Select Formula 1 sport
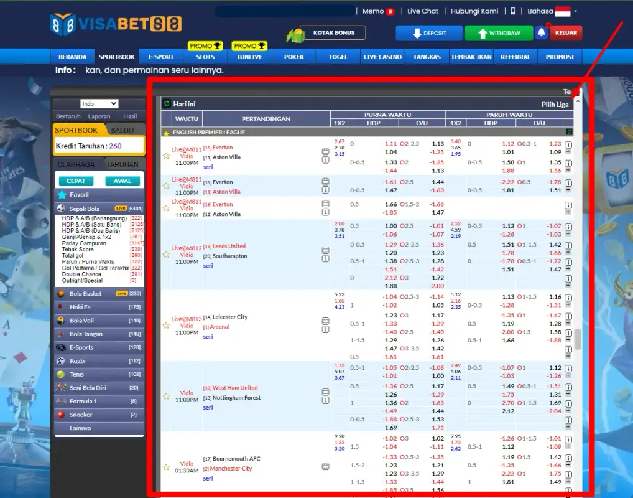Screen dimensions: 633x498 99,401
